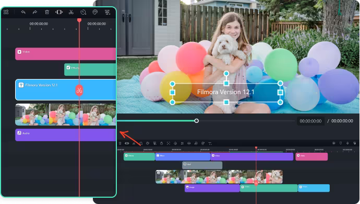Click the bottom-middle square handle of title box

click(x=226, y=102)
